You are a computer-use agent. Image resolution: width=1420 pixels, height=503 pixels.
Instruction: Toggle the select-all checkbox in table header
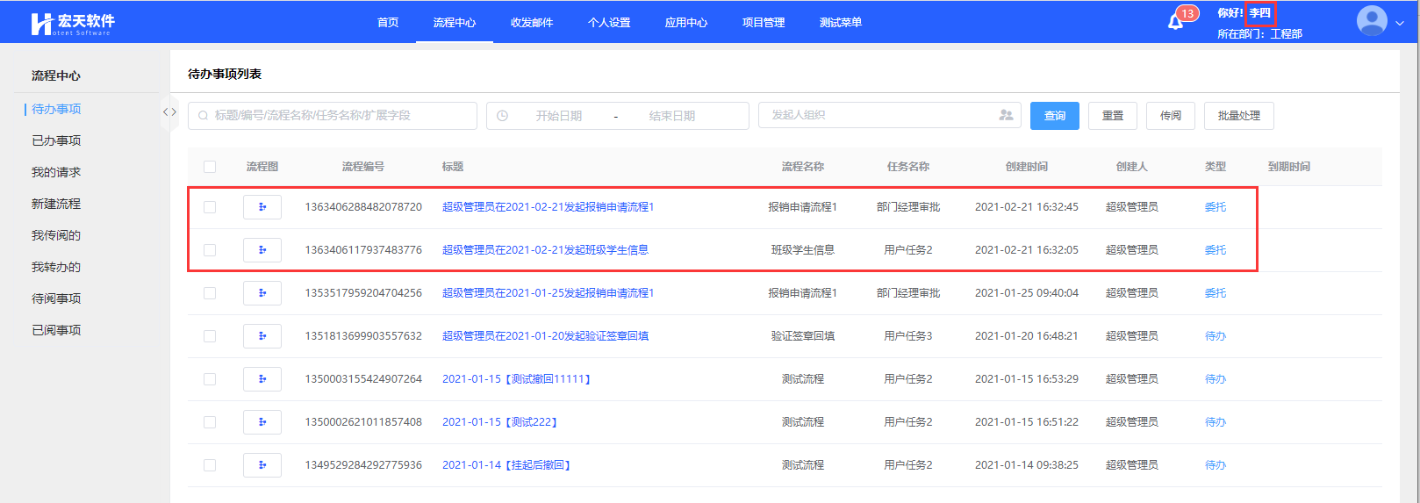coord(210,167)
